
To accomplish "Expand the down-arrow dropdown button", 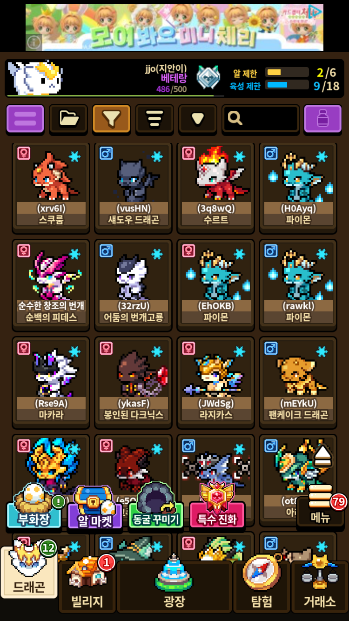I will pos(198,119).
